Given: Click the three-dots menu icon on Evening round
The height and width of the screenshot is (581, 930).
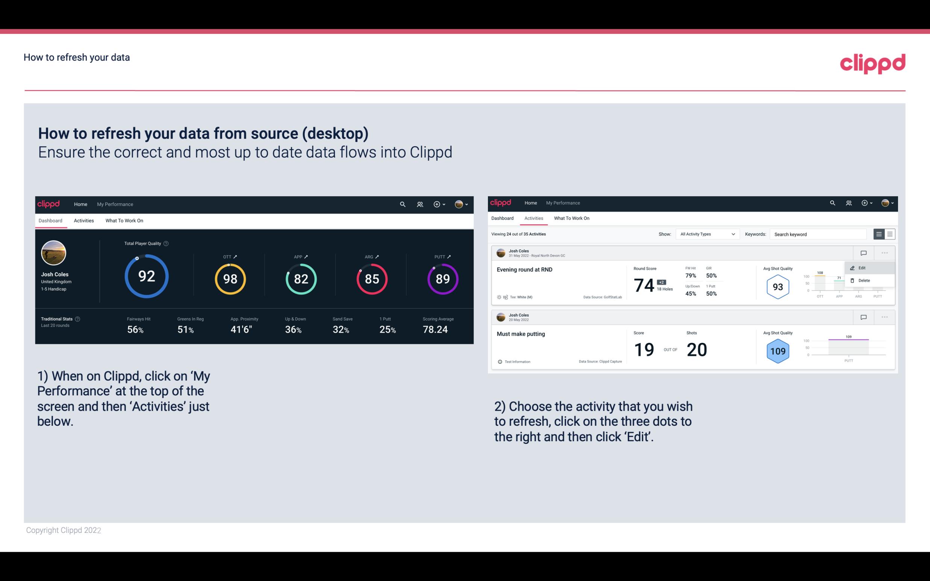Looking at the screenshot, I should [883, 252].
